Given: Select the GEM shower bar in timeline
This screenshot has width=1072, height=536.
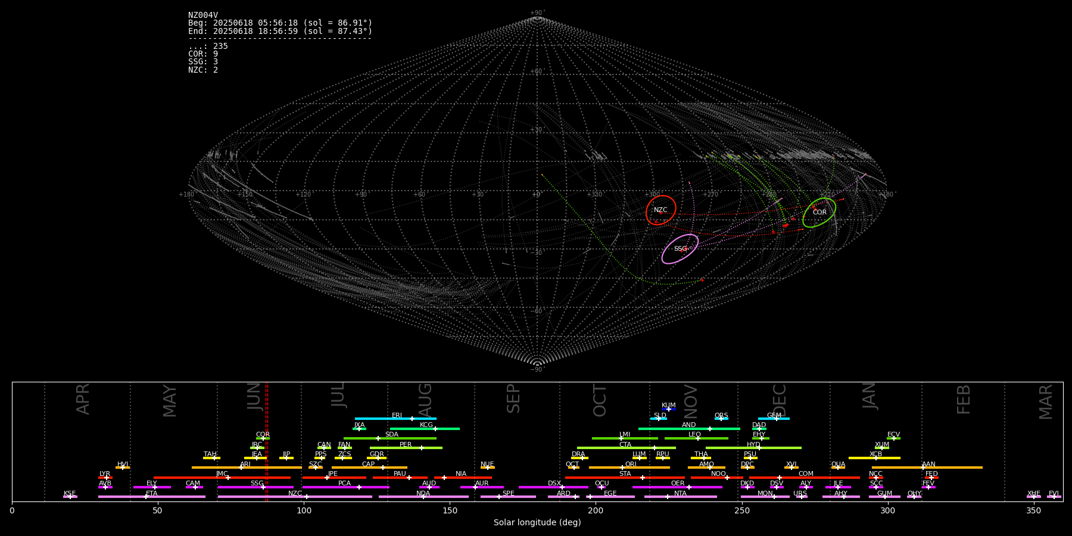Looking at the screenshot, I should pos(774,419).
